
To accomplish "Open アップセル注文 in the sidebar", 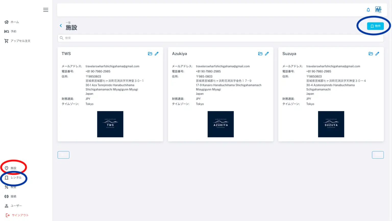I will click(20, 41).
